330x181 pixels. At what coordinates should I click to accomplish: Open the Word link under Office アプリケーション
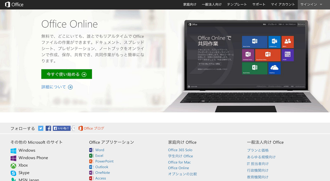[x=100, y=150]
